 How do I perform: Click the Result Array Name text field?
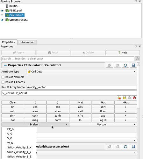(x=82, y=87)
